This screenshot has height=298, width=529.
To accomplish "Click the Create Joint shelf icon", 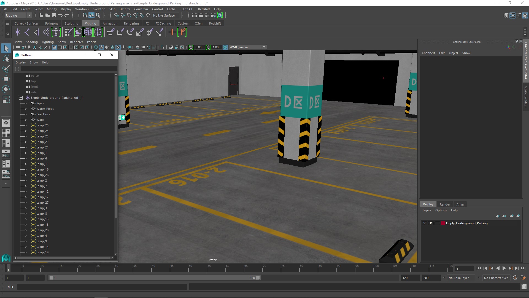I will click(27, 32).
